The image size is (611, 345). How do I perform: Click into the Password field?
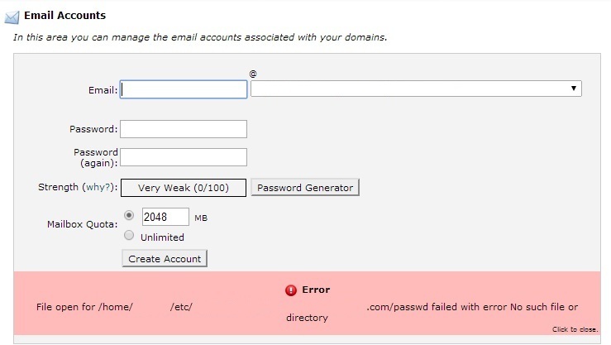coord(184,129)
